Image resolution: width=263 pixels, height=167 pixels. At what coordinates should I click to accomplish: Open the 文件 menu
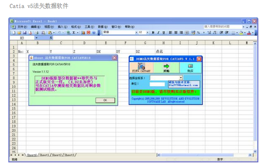point(22,27)
